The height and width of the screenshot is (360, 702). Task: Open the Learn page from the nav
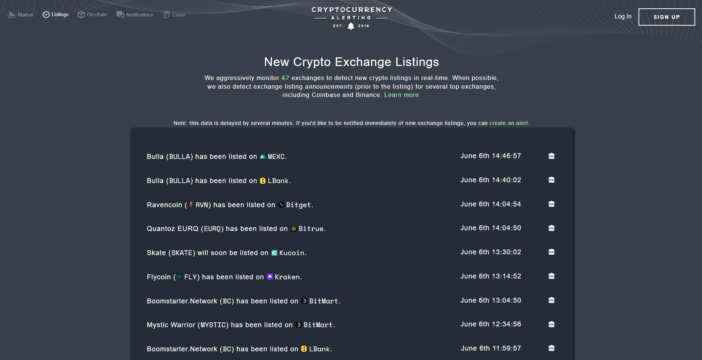click(x=174, y=15)
